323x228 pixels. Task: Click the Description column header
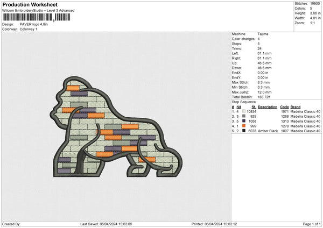268,107
